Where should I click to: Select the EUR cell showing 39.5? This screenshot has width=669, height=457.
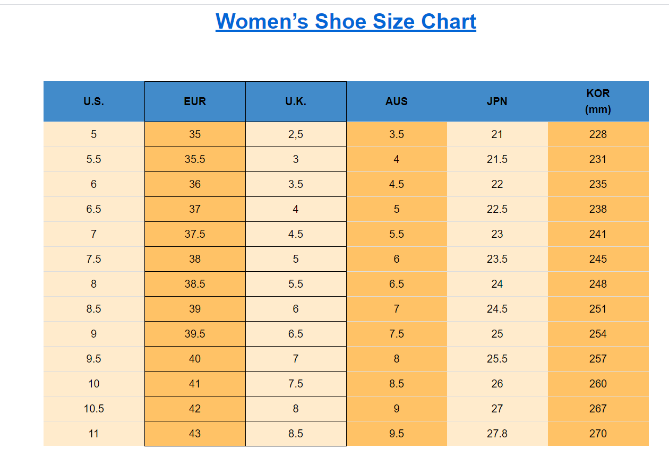click(195, 334)
